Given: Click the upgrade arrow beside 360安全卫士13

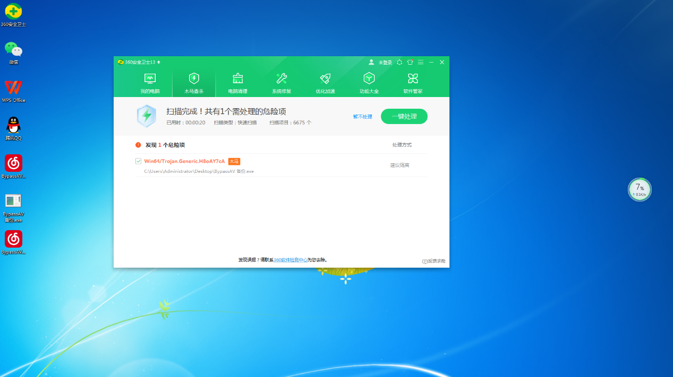Looking at the screenshot, I should click(x=159, y=62).
